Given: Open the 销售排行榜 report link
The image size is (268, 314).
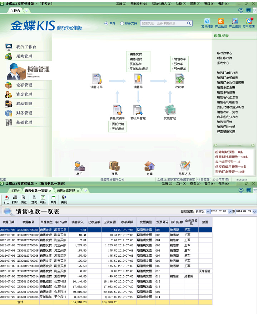Looking at the screenshot, I should (x=224, y=122).
